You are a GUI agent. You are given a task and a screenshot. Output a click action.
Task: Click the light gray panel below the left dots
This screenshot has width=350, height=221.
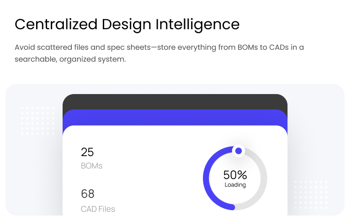[34, 174]
